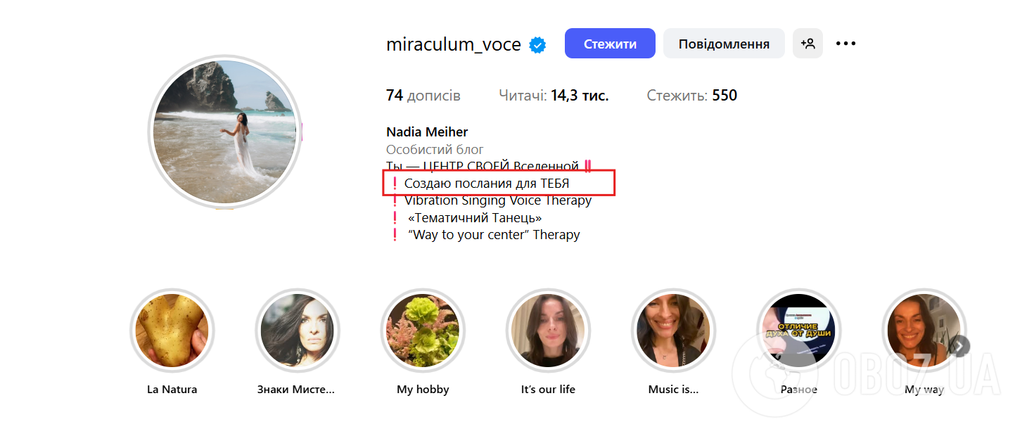Click the Повідомлення message button
Viewport: 1015px width, 429px height.
[724, 44]
